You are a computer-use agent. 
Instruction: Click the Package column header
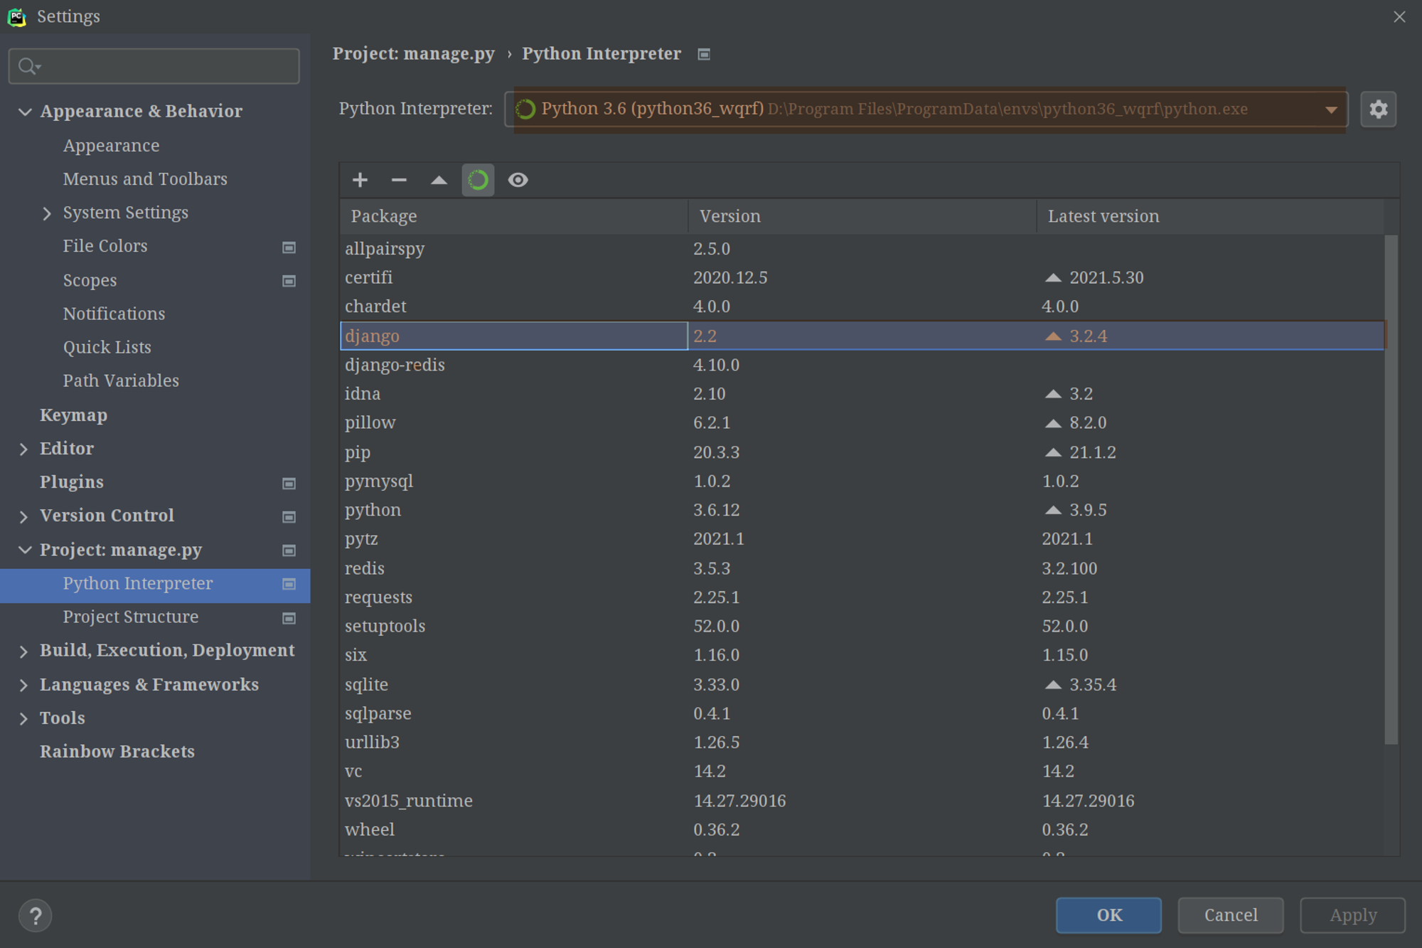[x=513, y=216]
